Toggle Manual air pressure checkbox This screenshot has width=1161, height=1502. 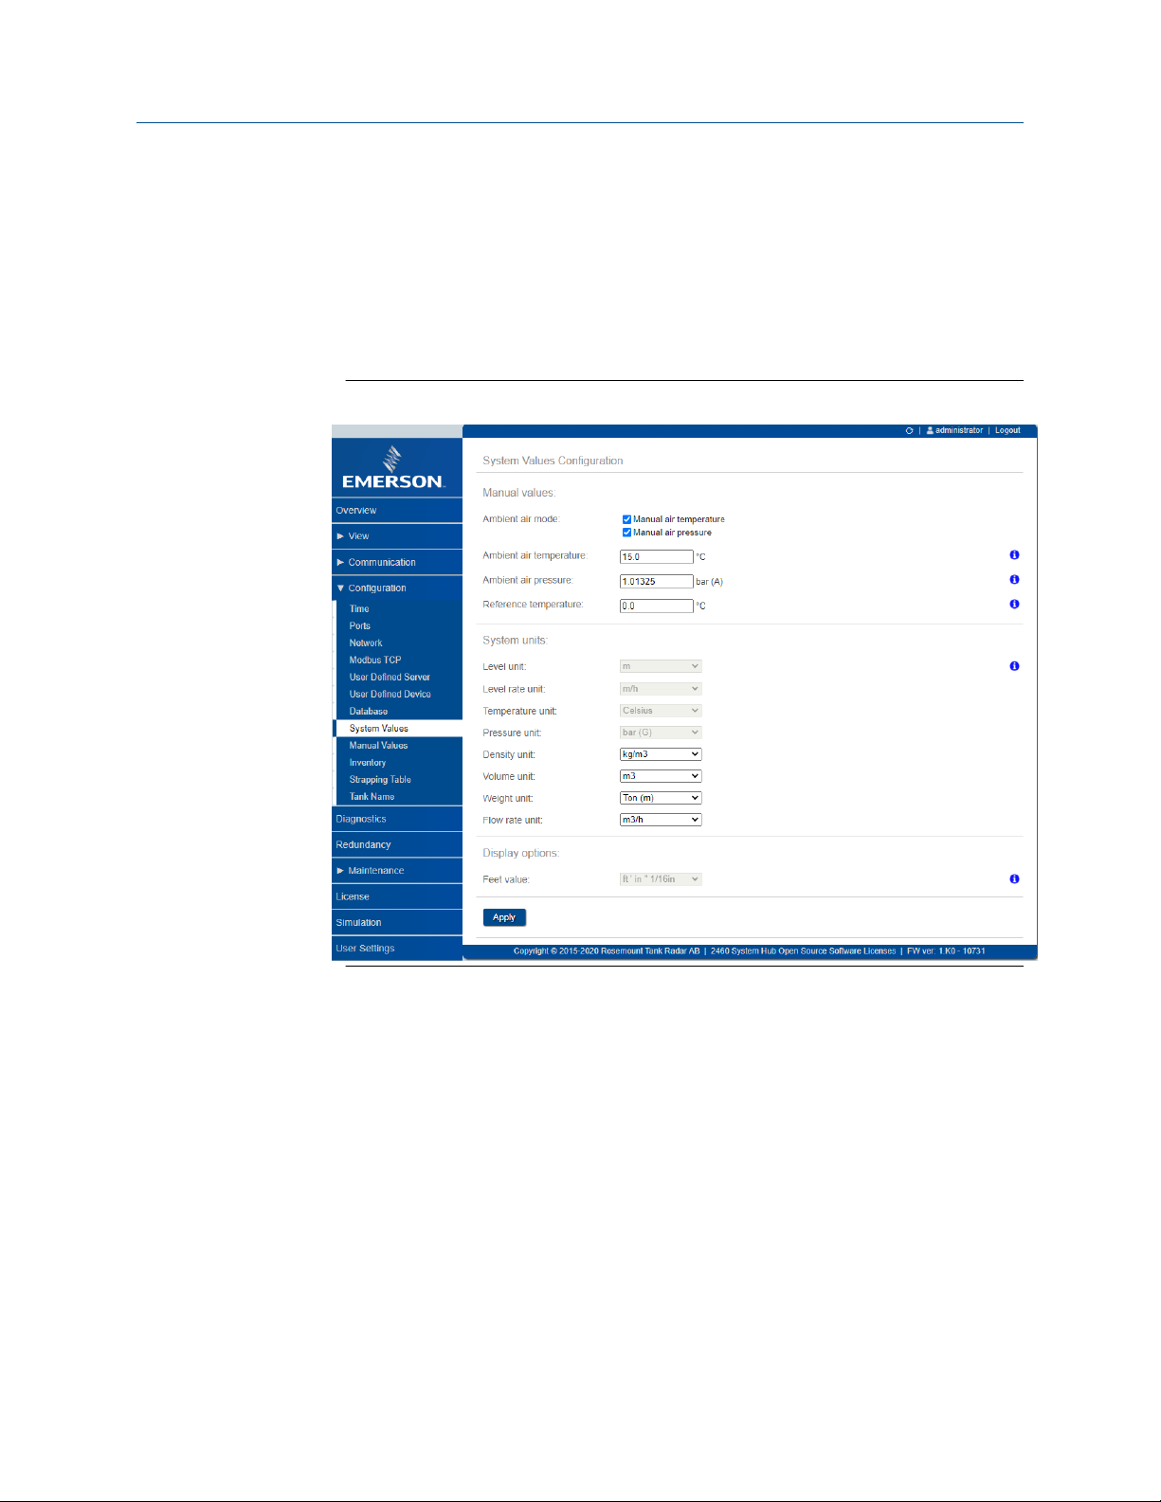(x=626, y=533)
